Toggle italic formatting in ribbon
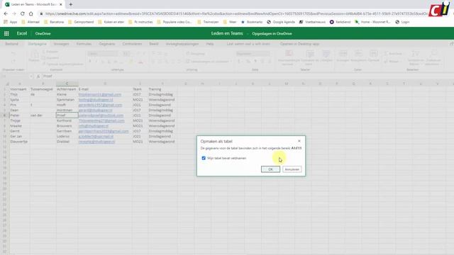 pos(96,62)
